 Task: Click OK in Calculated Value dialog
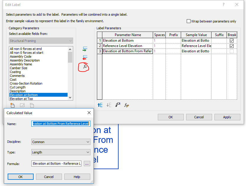coord(21,177)
